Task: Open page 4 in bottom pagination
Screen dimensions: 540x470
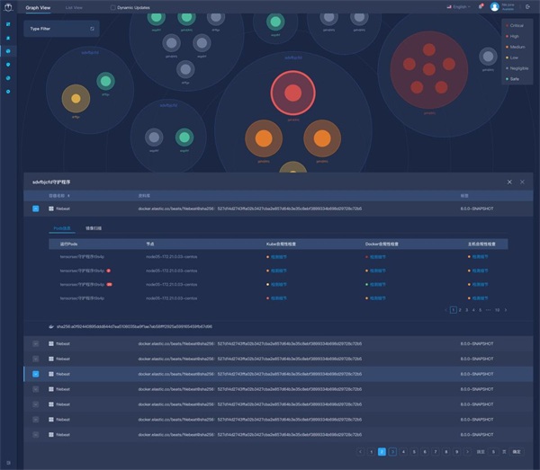Action: [x=403, y=451]
